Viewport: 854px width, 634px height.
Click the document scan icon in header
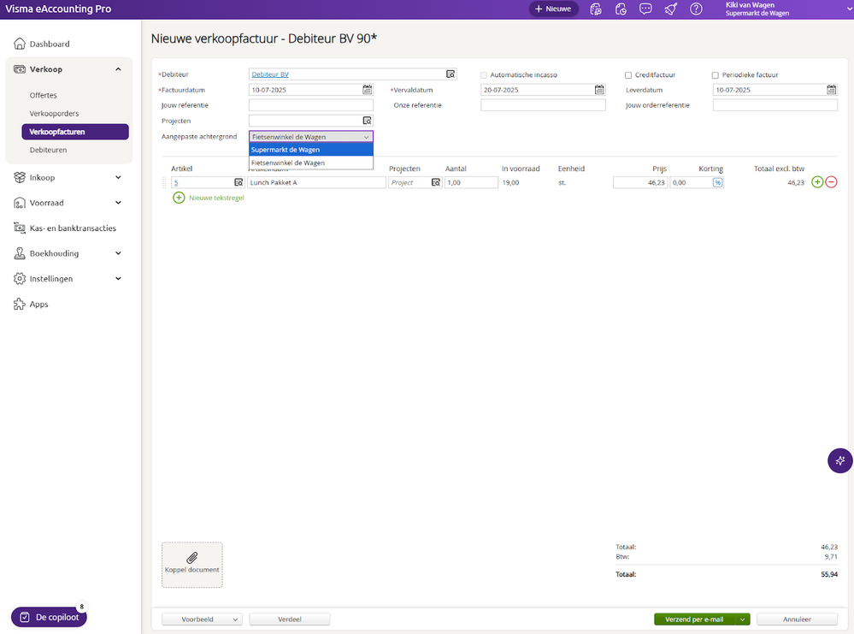tap(595, 9)
